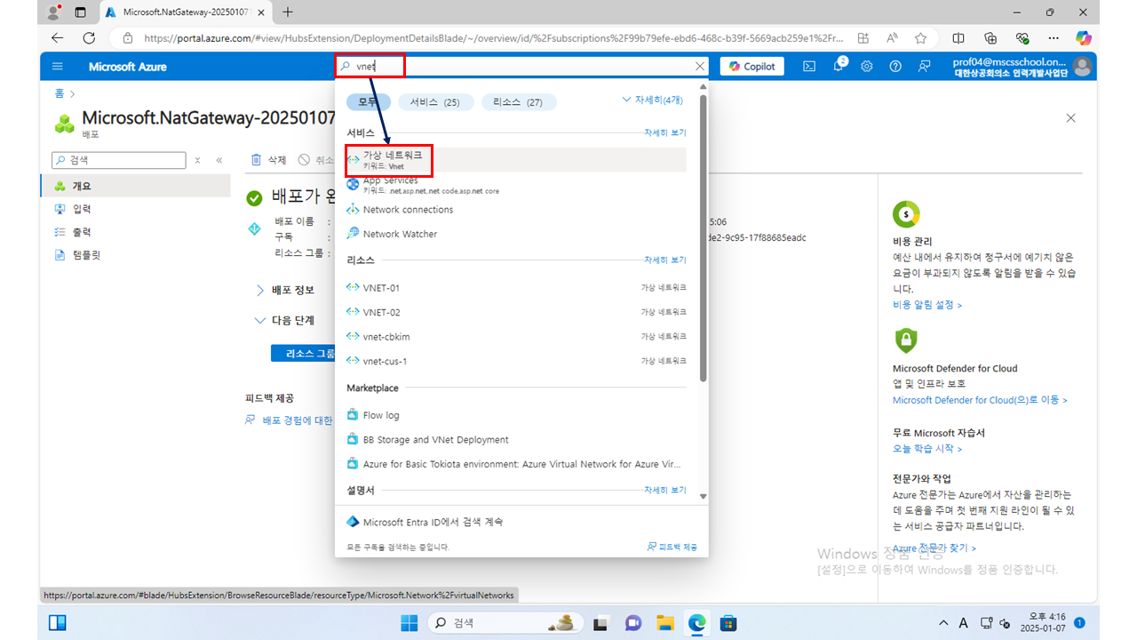
Task: Open the Azure portal hamburger menu
Action: tap(58, 67)
